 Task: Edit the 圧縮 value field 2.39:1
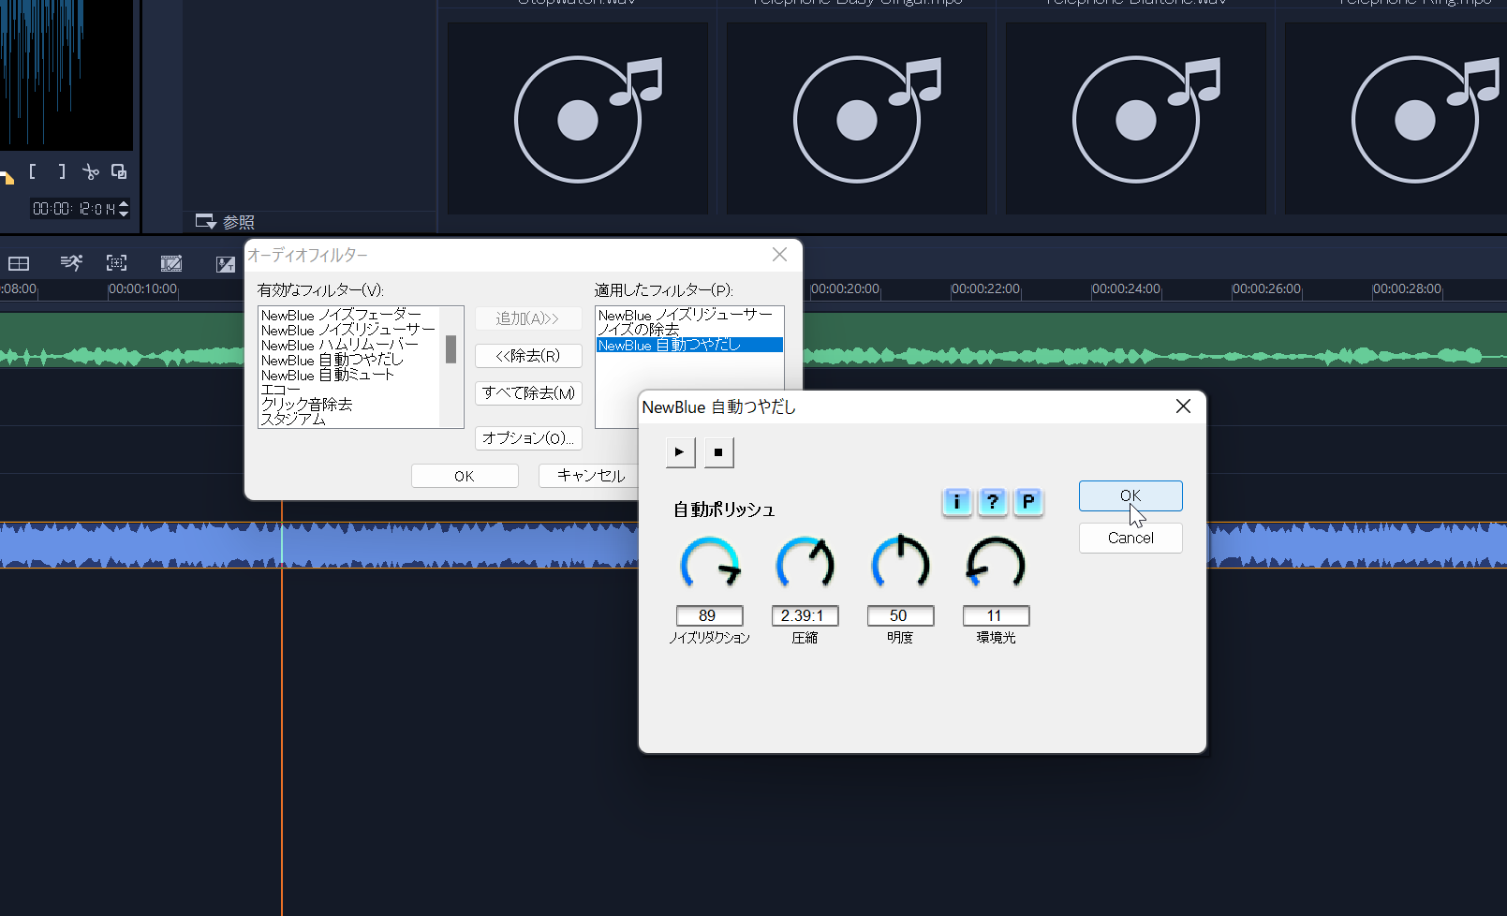point(805,615)
